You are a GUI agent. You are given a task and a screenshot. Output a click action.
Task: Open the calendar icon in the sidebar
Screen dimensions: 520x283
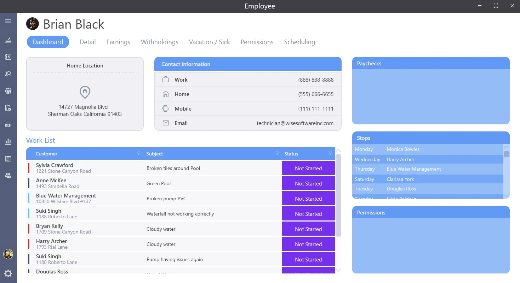point(8,158)
